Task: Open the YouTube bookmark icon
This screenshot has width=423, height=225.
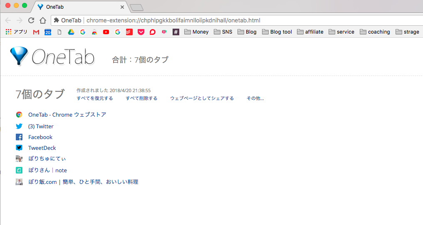Action: coord(106,32)
